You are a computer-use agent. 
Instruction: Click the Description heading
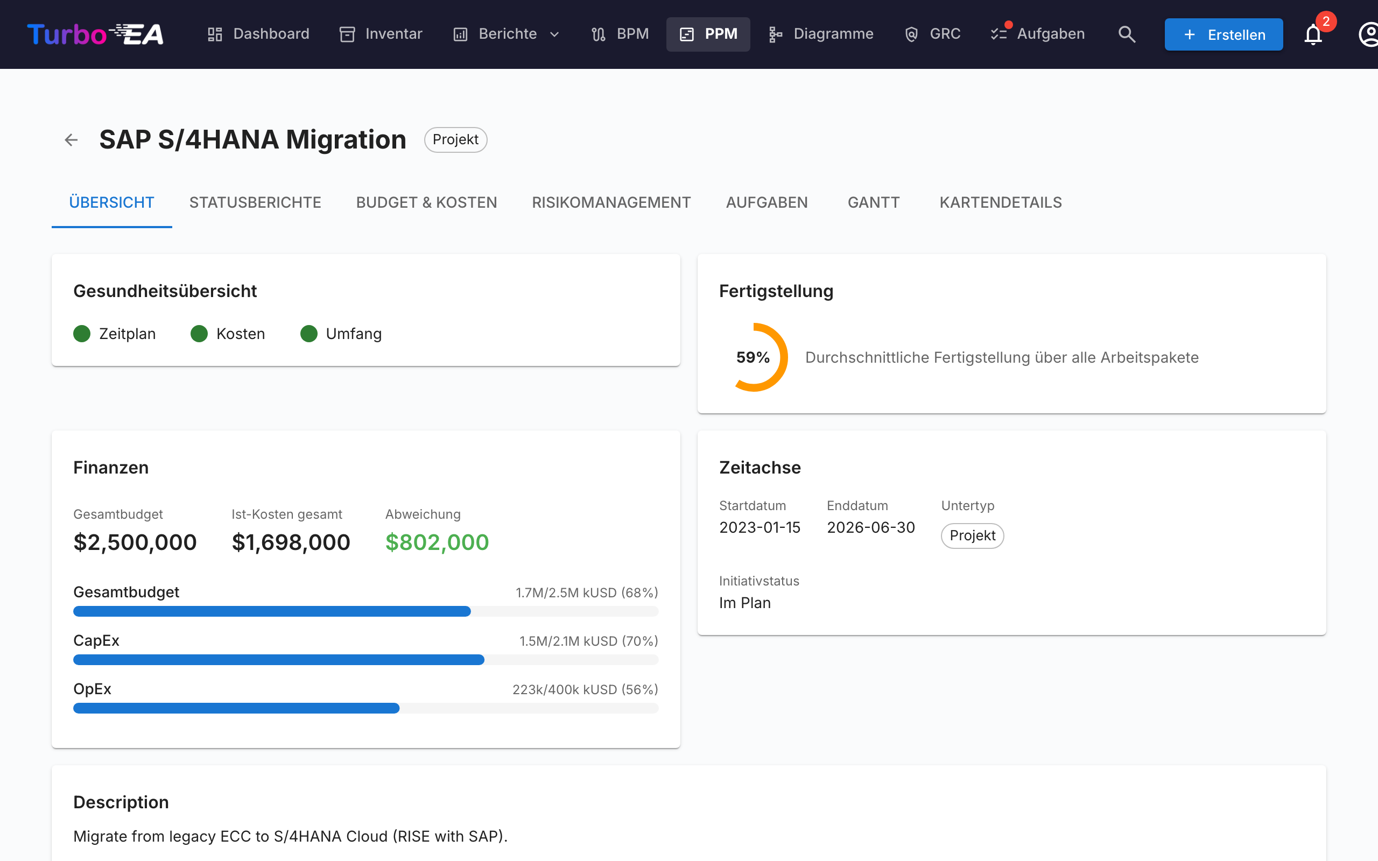pyautogui.click(x=121, y=802)
